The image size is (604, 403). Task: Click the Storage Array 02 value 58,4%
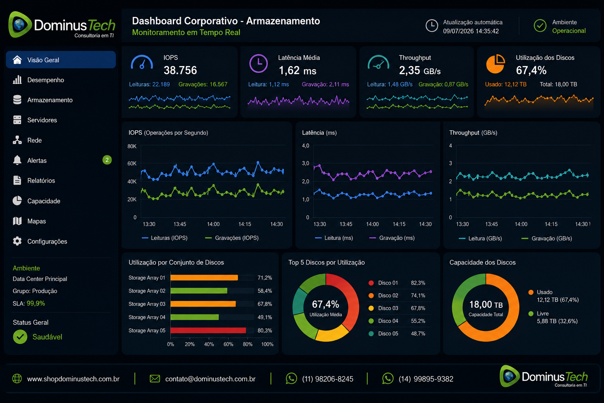coord(265,291)
